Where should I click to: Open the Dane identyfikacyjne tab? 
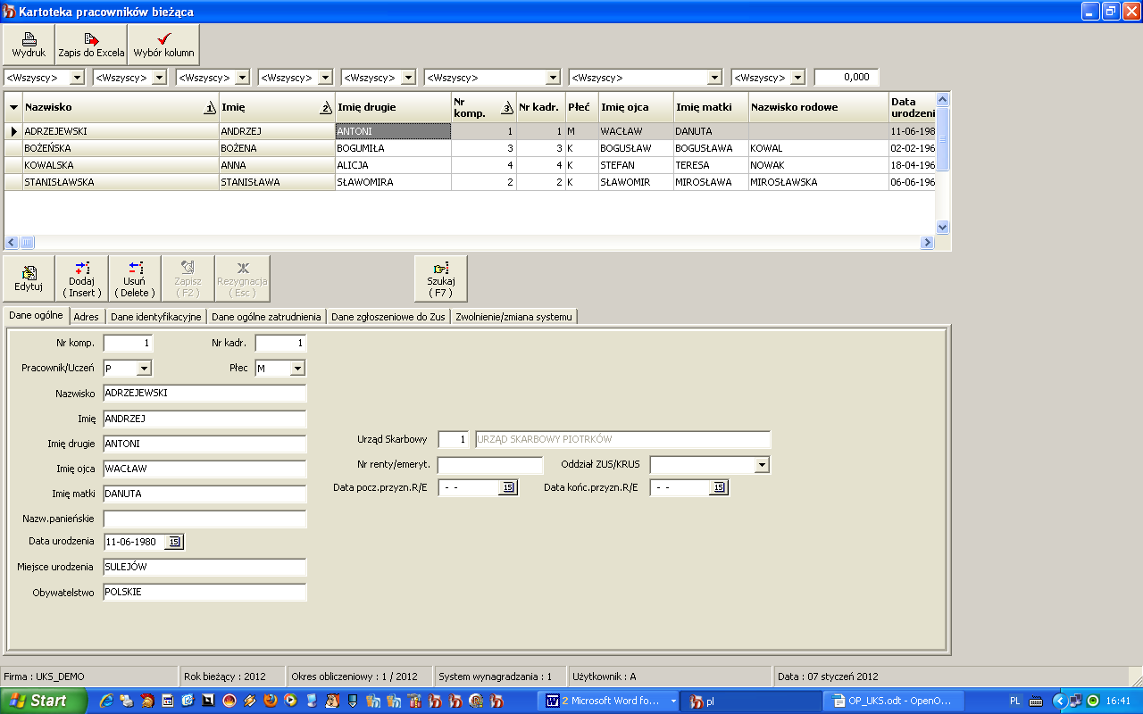tap(156, 316)
